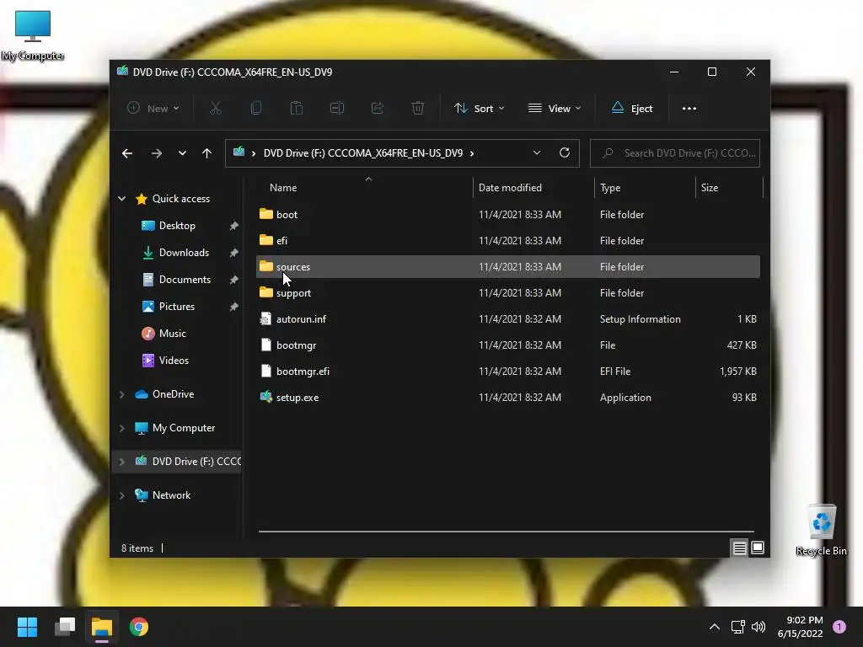863x647 pixels.
Task: Select Pictures in Quick access
Action: coord(176,307)
